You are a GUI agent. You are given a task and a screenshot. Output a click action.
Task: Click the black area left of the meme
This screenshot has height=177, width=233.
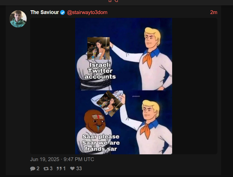(x=53, y=86)
